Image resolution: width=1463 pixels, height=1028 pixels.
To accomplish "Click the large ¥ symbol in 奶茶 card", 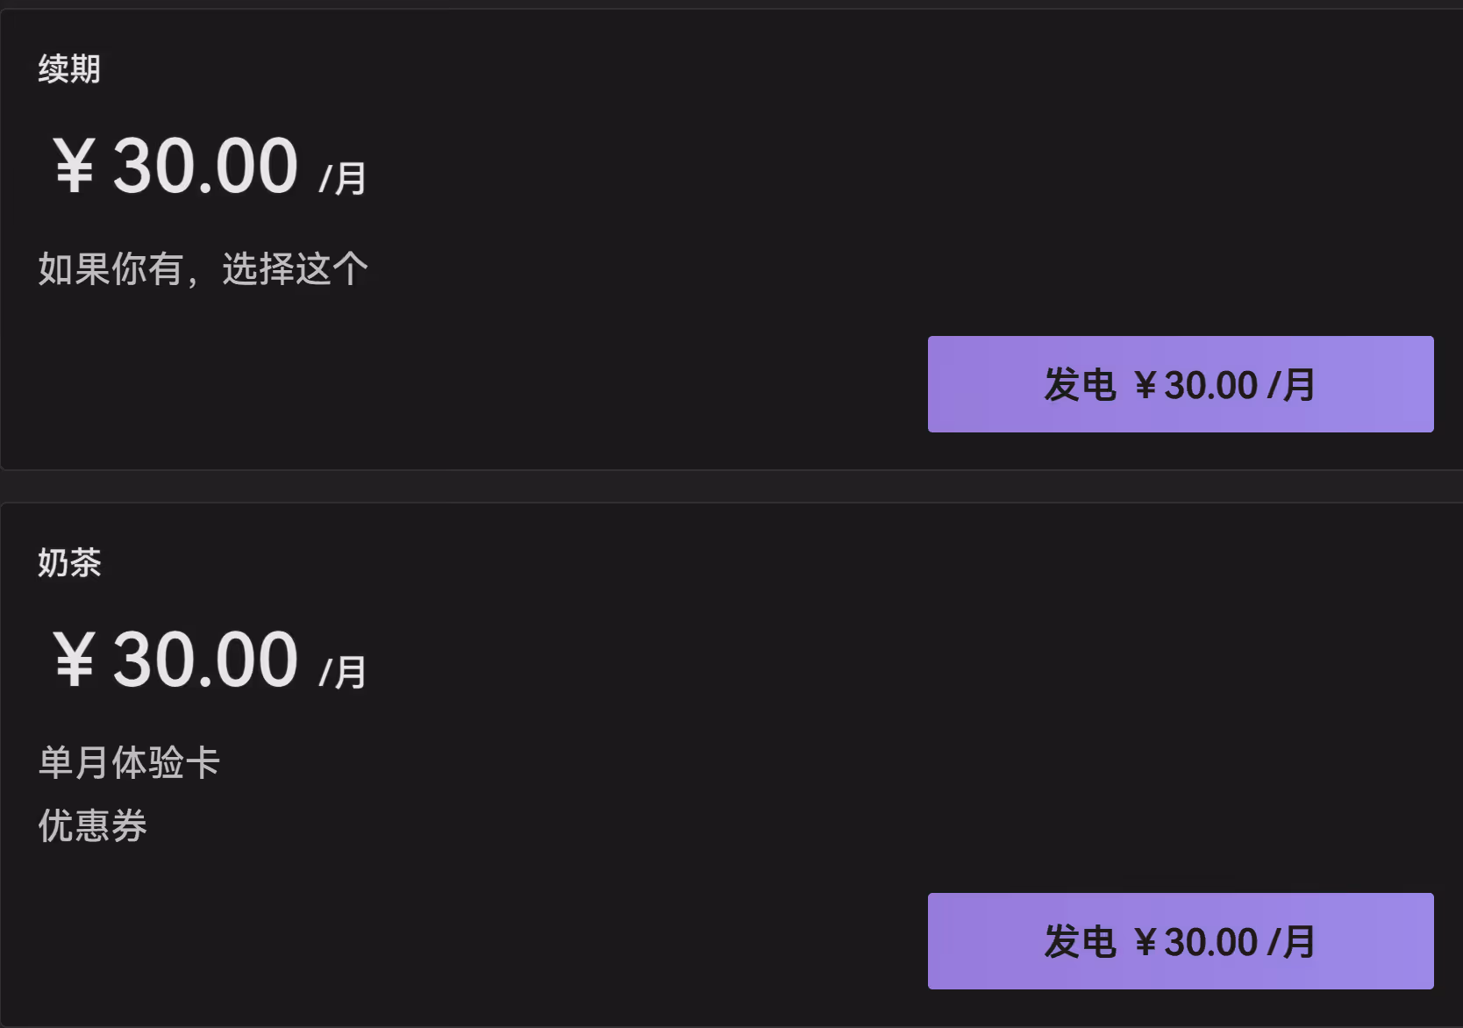I will [x=75, y=660].
